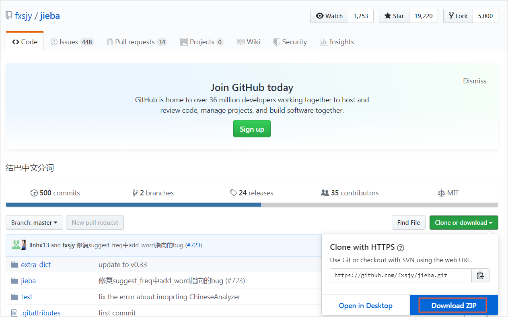The height and width of the screenshot is (317, 508).
Task: Open the fxsjy owner link
Action: point(23,16)
